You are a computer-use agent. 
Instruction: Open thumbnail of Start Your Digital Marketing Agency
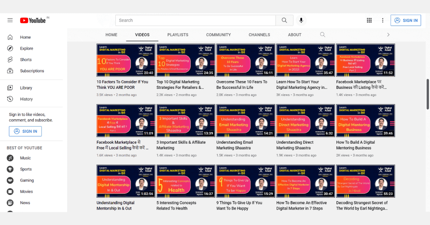(306, 60)
